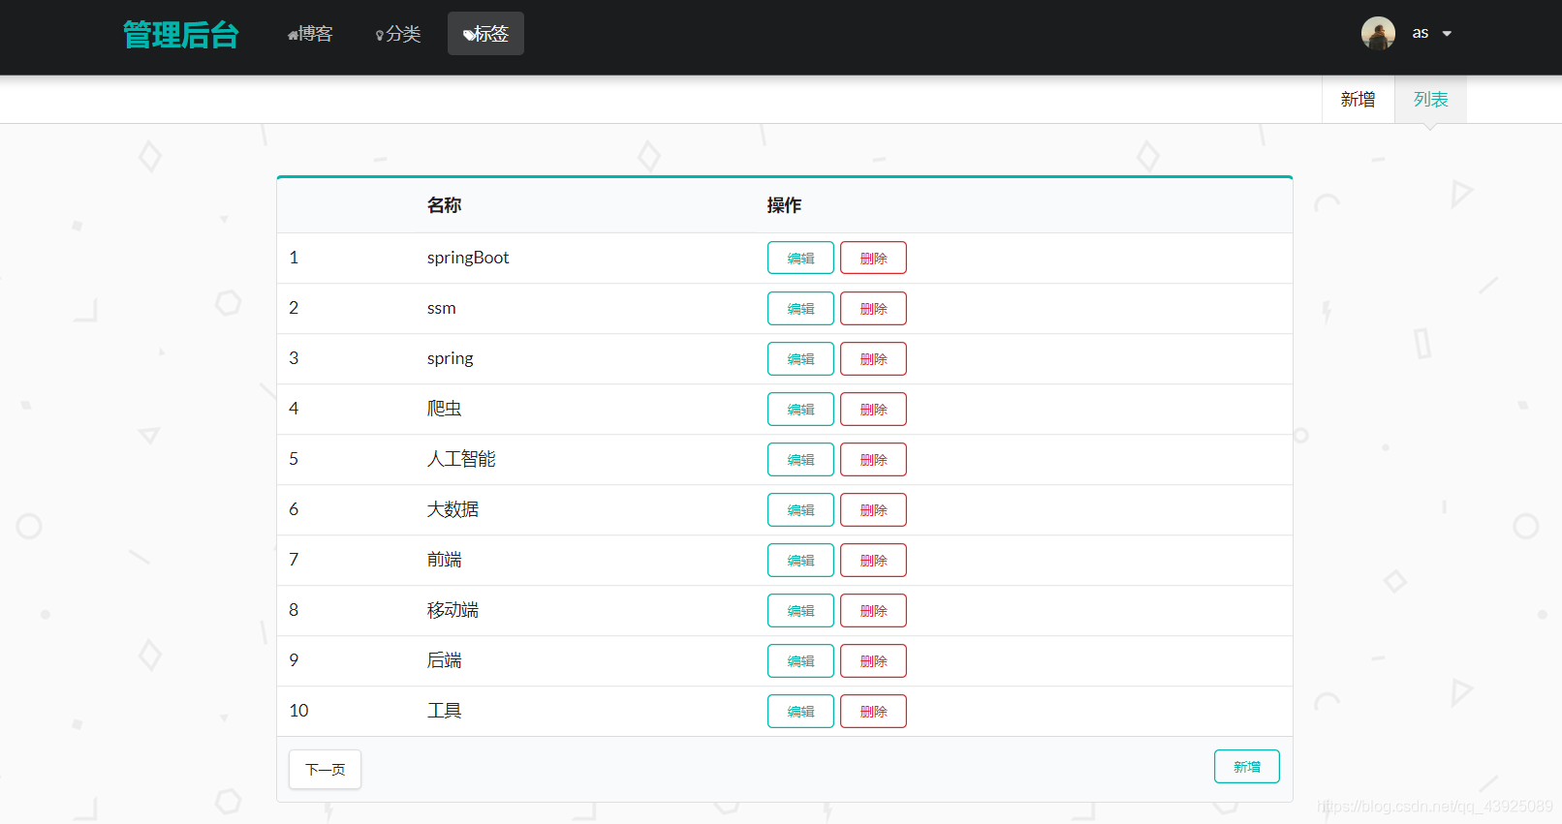Edit the springBoot tag
The image size is (1562, 824).
(x=800, y=259)
